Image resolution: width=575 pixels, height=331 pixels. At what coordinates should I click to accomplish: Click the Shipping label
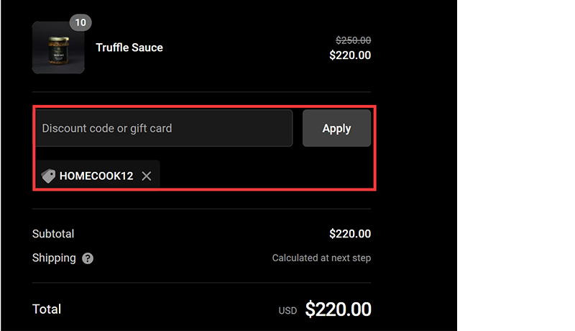(x=54, y=258)
